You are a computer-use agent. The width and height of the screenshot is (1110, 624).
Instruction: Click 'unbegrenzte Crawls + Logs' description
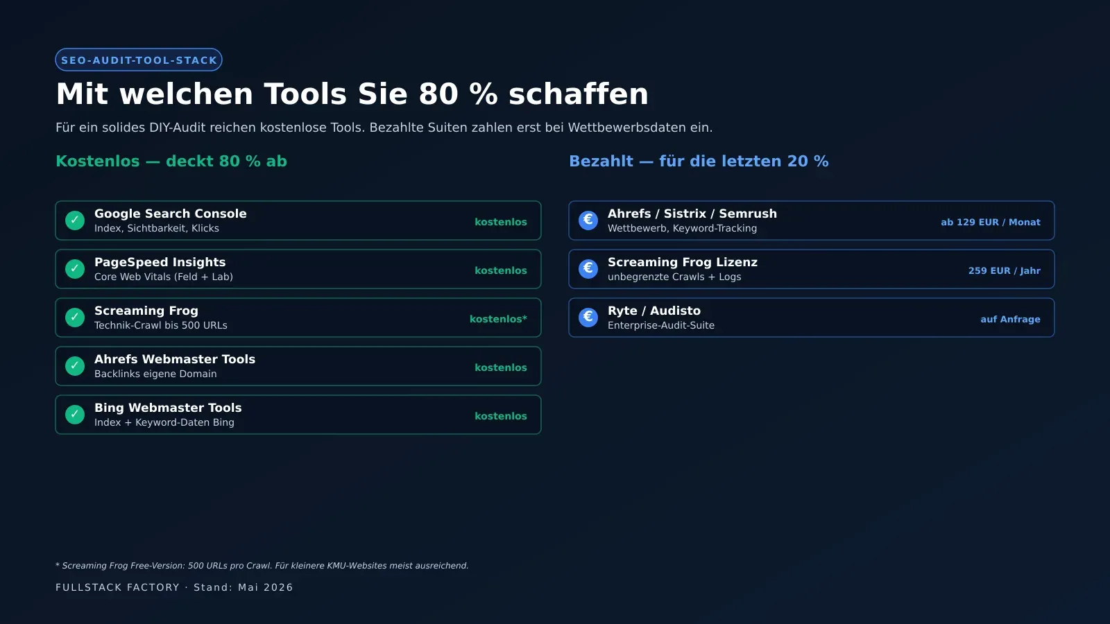674,277
